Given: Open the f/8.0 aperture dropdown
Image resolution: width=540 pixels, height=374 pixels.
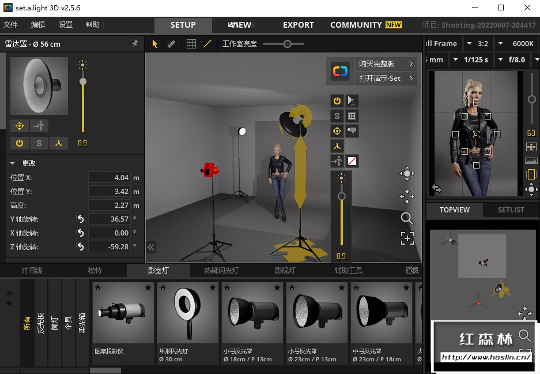Looking at the screenshot, I should tap(512, 59).
